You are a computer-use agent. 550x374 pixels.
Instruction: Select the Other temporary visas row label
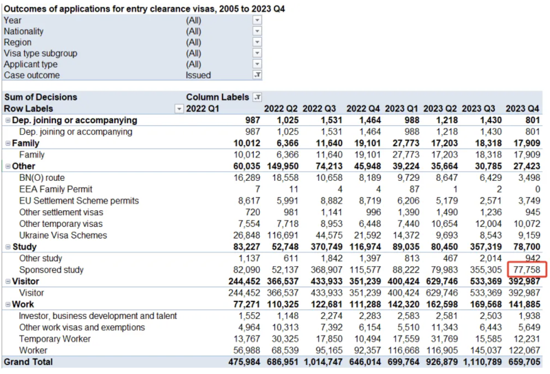coord(61,224)
